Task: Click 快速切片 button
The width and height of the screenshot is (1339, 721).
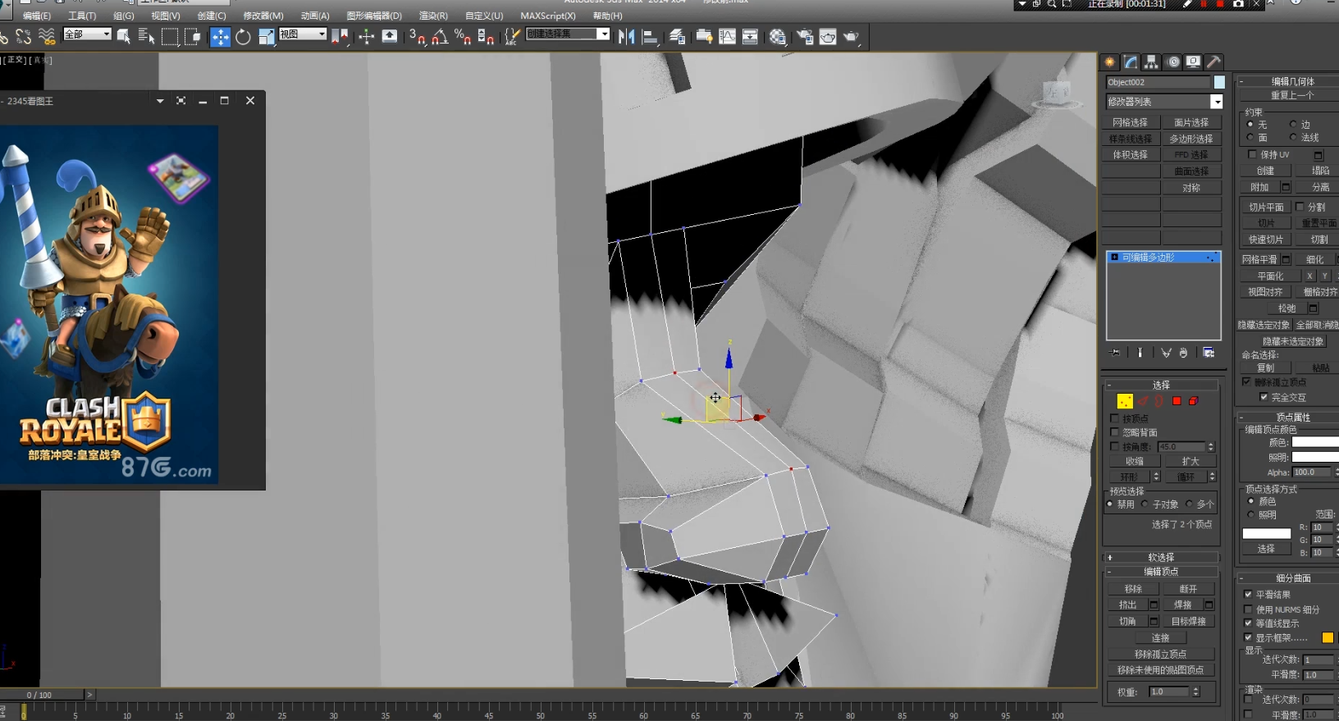Action: 1265,240
